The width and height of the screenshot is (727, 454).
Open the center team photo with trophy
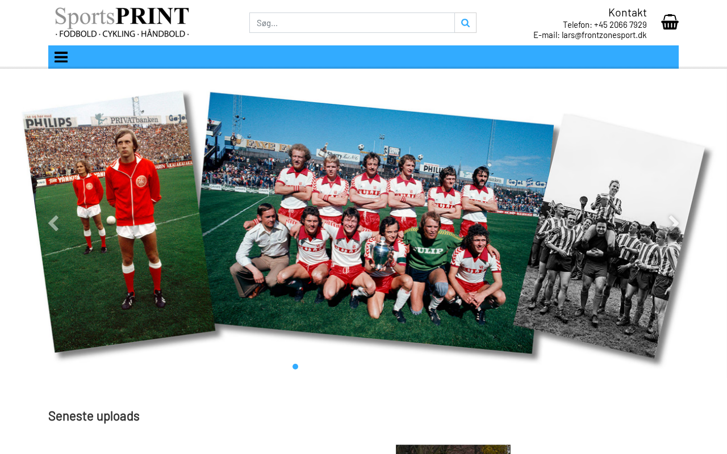[x=375, y=222]
